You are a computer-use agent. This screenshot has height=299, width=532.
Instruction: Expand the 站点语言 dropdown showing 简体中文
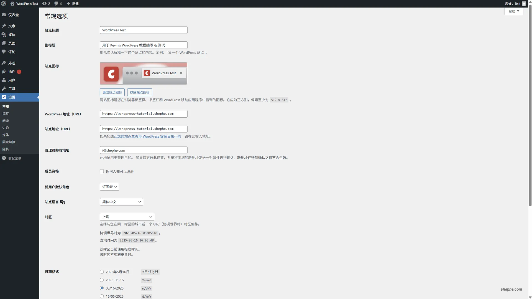[121, 202]
